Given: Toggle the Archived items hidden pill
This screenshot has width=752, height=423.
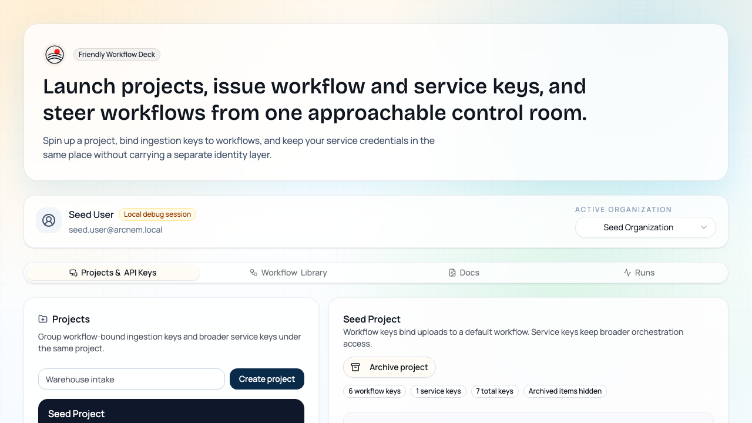Looking at the screenshot, I should 565,391.
